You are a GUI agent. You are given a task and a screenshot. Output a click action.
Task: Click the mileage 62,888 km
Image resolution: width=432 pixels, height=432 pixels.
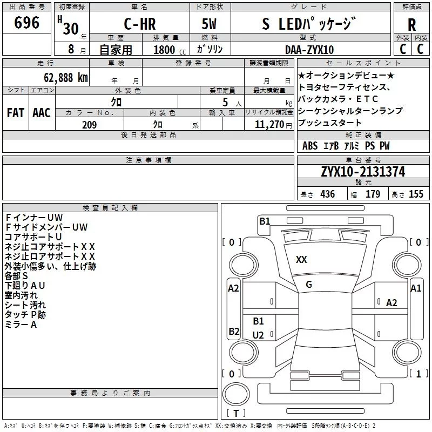pos(66,78)
